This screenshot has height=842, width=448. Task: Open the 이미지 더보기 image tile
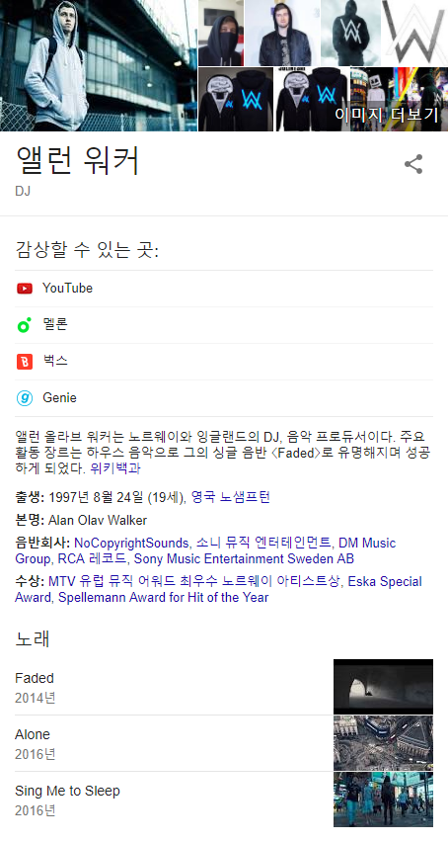point(400,100)
